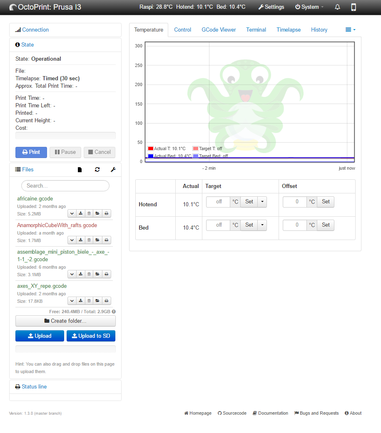Switch to the Terminal tab
This screenshot has height=433, width=381.
pos(256,30)
